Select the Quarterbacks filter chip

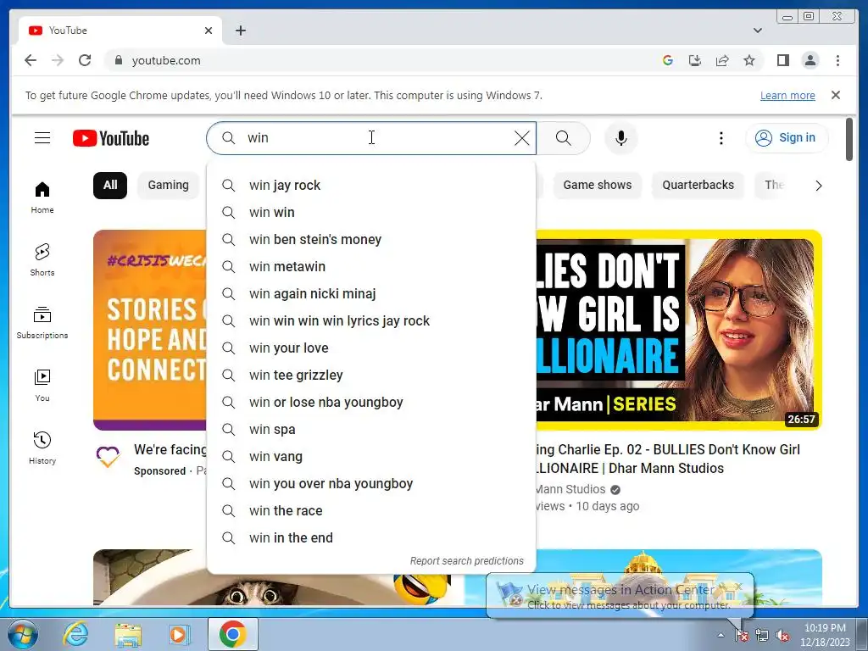(698, 186)
